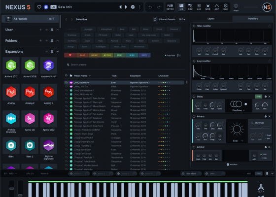The image size is (276, 197).
Task: Open the LAY layer view
Action: (x=199, y=7)
